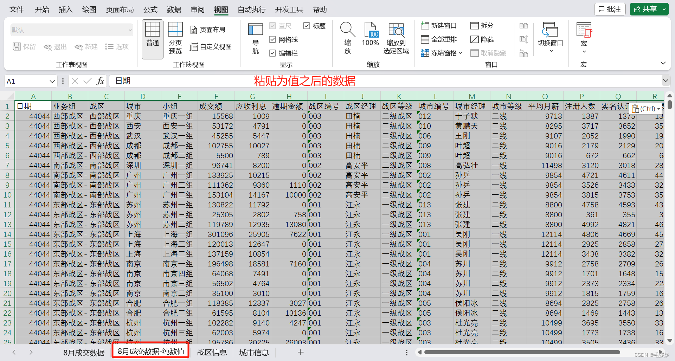Switch to Formulas (公式) ribbon tab
This screenshot has width=675, height=361.
150,9
